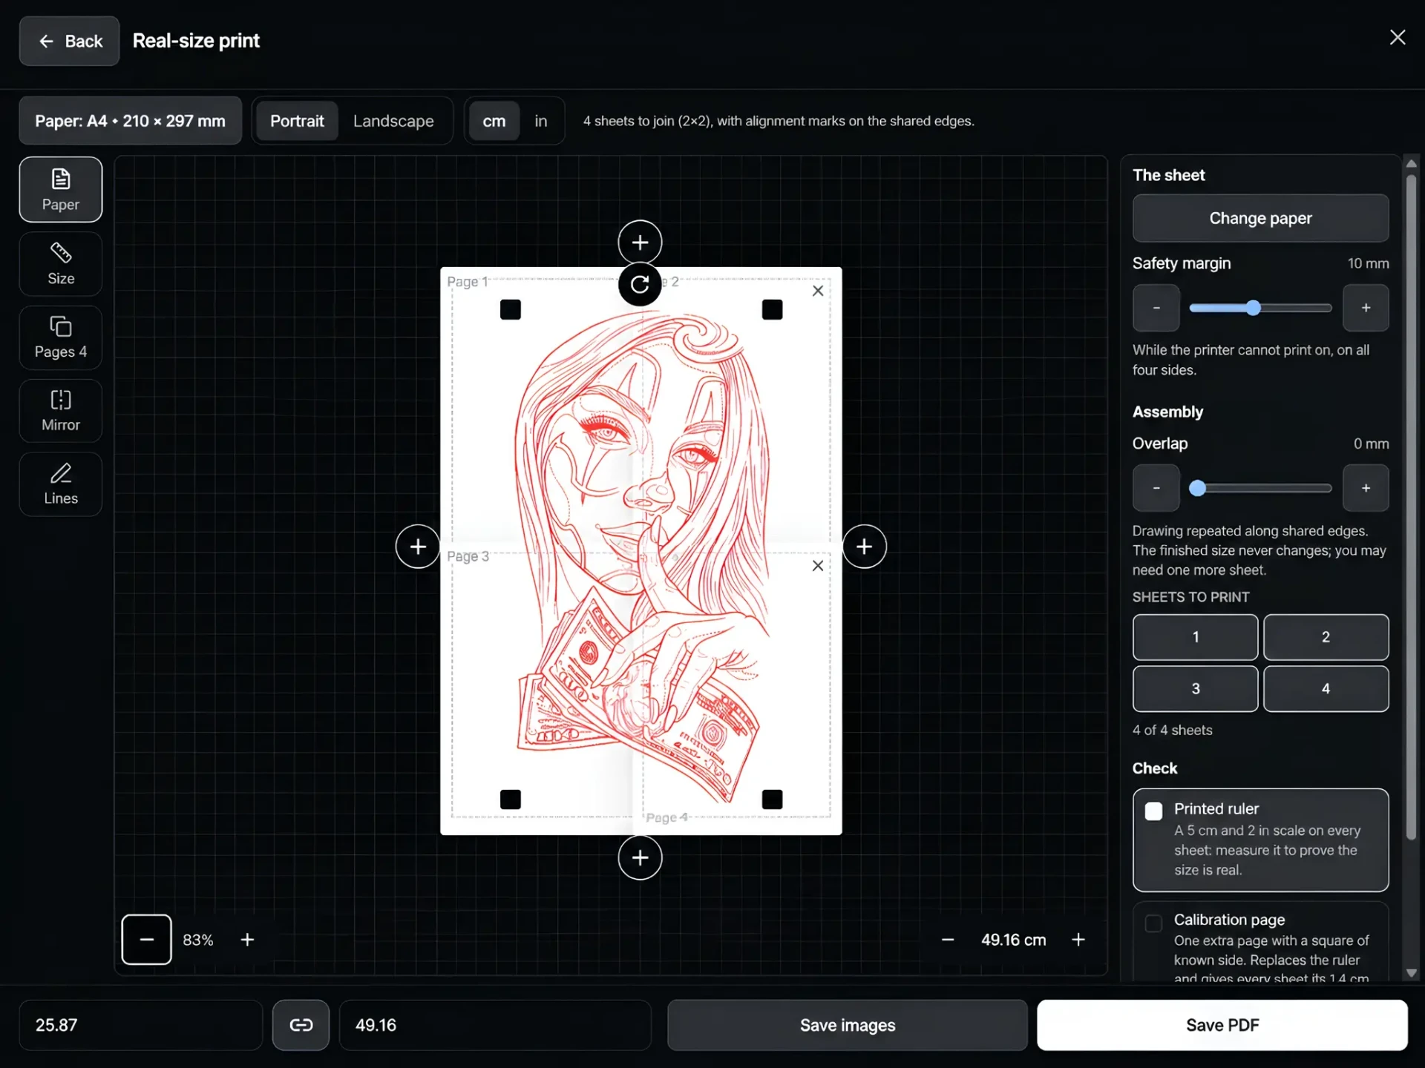
Task: Switch to Landscape orientation
Action: (393, 121)
